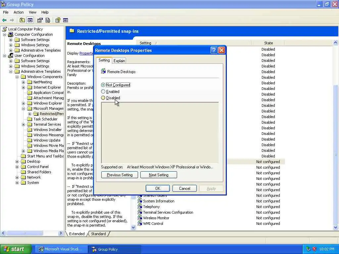Sort by the Setting column header

pyautogui.click(x=193, y=43)
